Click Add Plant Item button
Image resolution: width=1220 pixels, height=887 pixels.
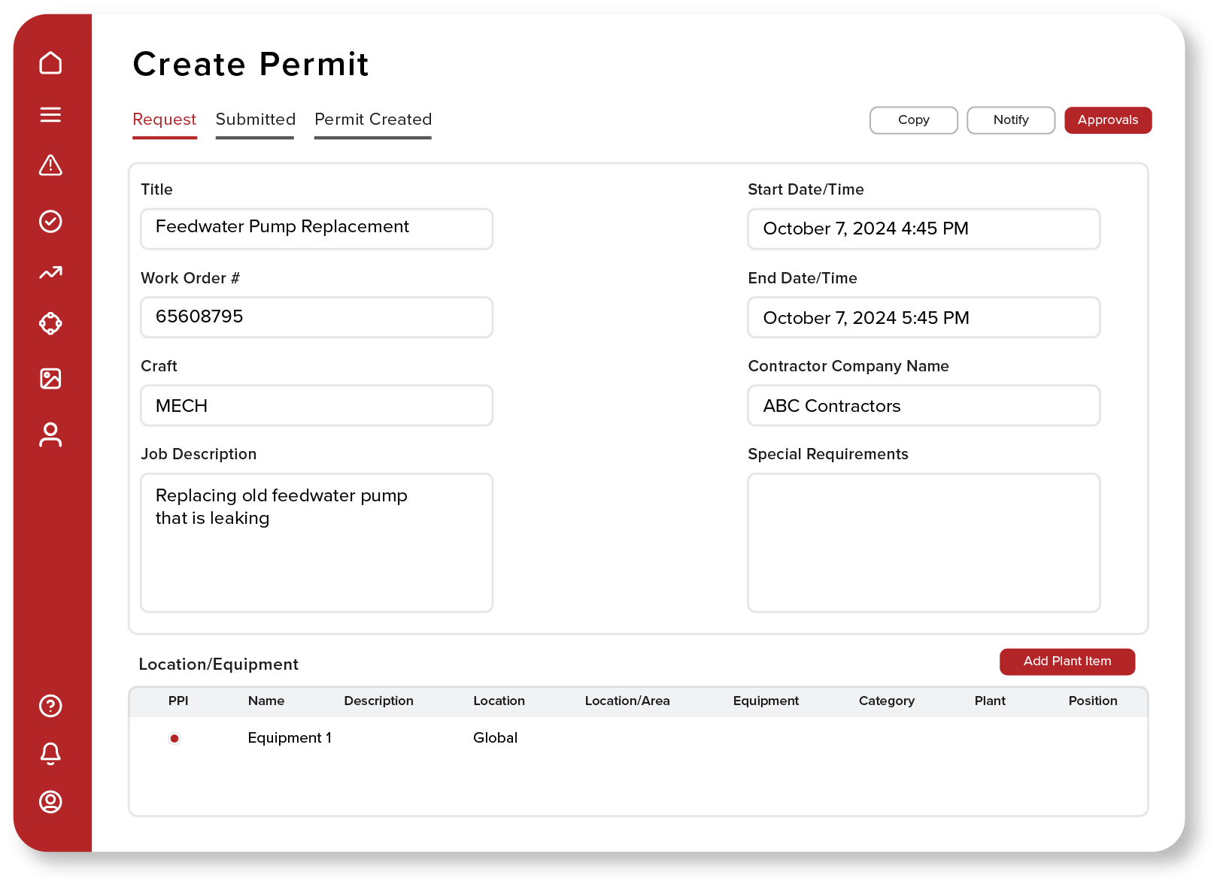(1067, 661)
